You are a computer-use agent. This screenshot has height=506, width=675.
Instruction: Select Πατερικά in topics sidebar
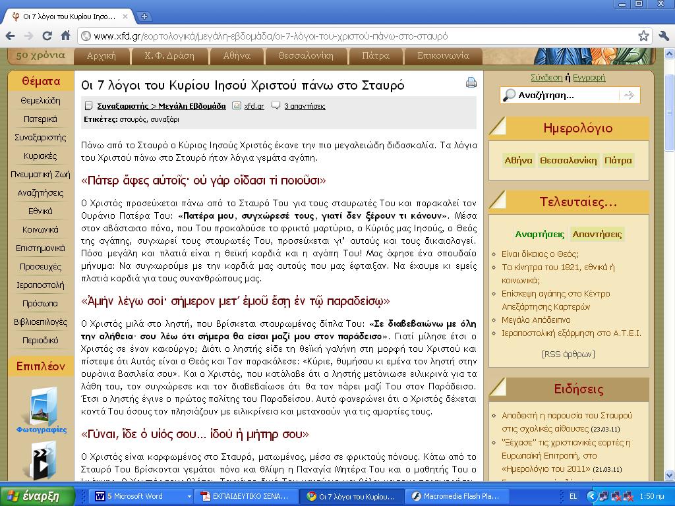click(x=40, y=119)
